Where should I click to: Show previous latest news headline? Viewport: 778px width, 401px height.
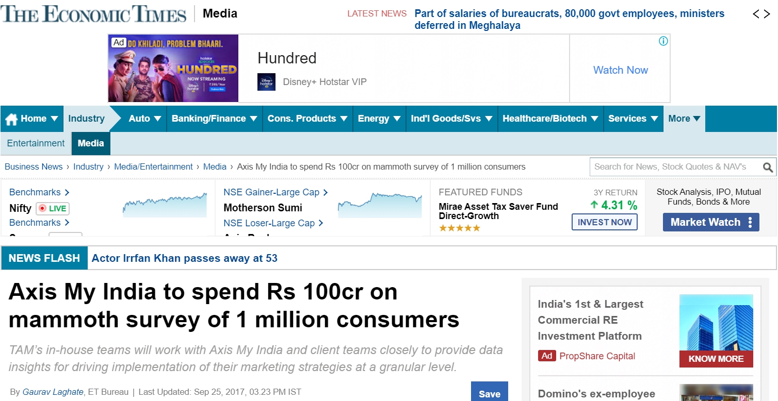pos(756,14)
